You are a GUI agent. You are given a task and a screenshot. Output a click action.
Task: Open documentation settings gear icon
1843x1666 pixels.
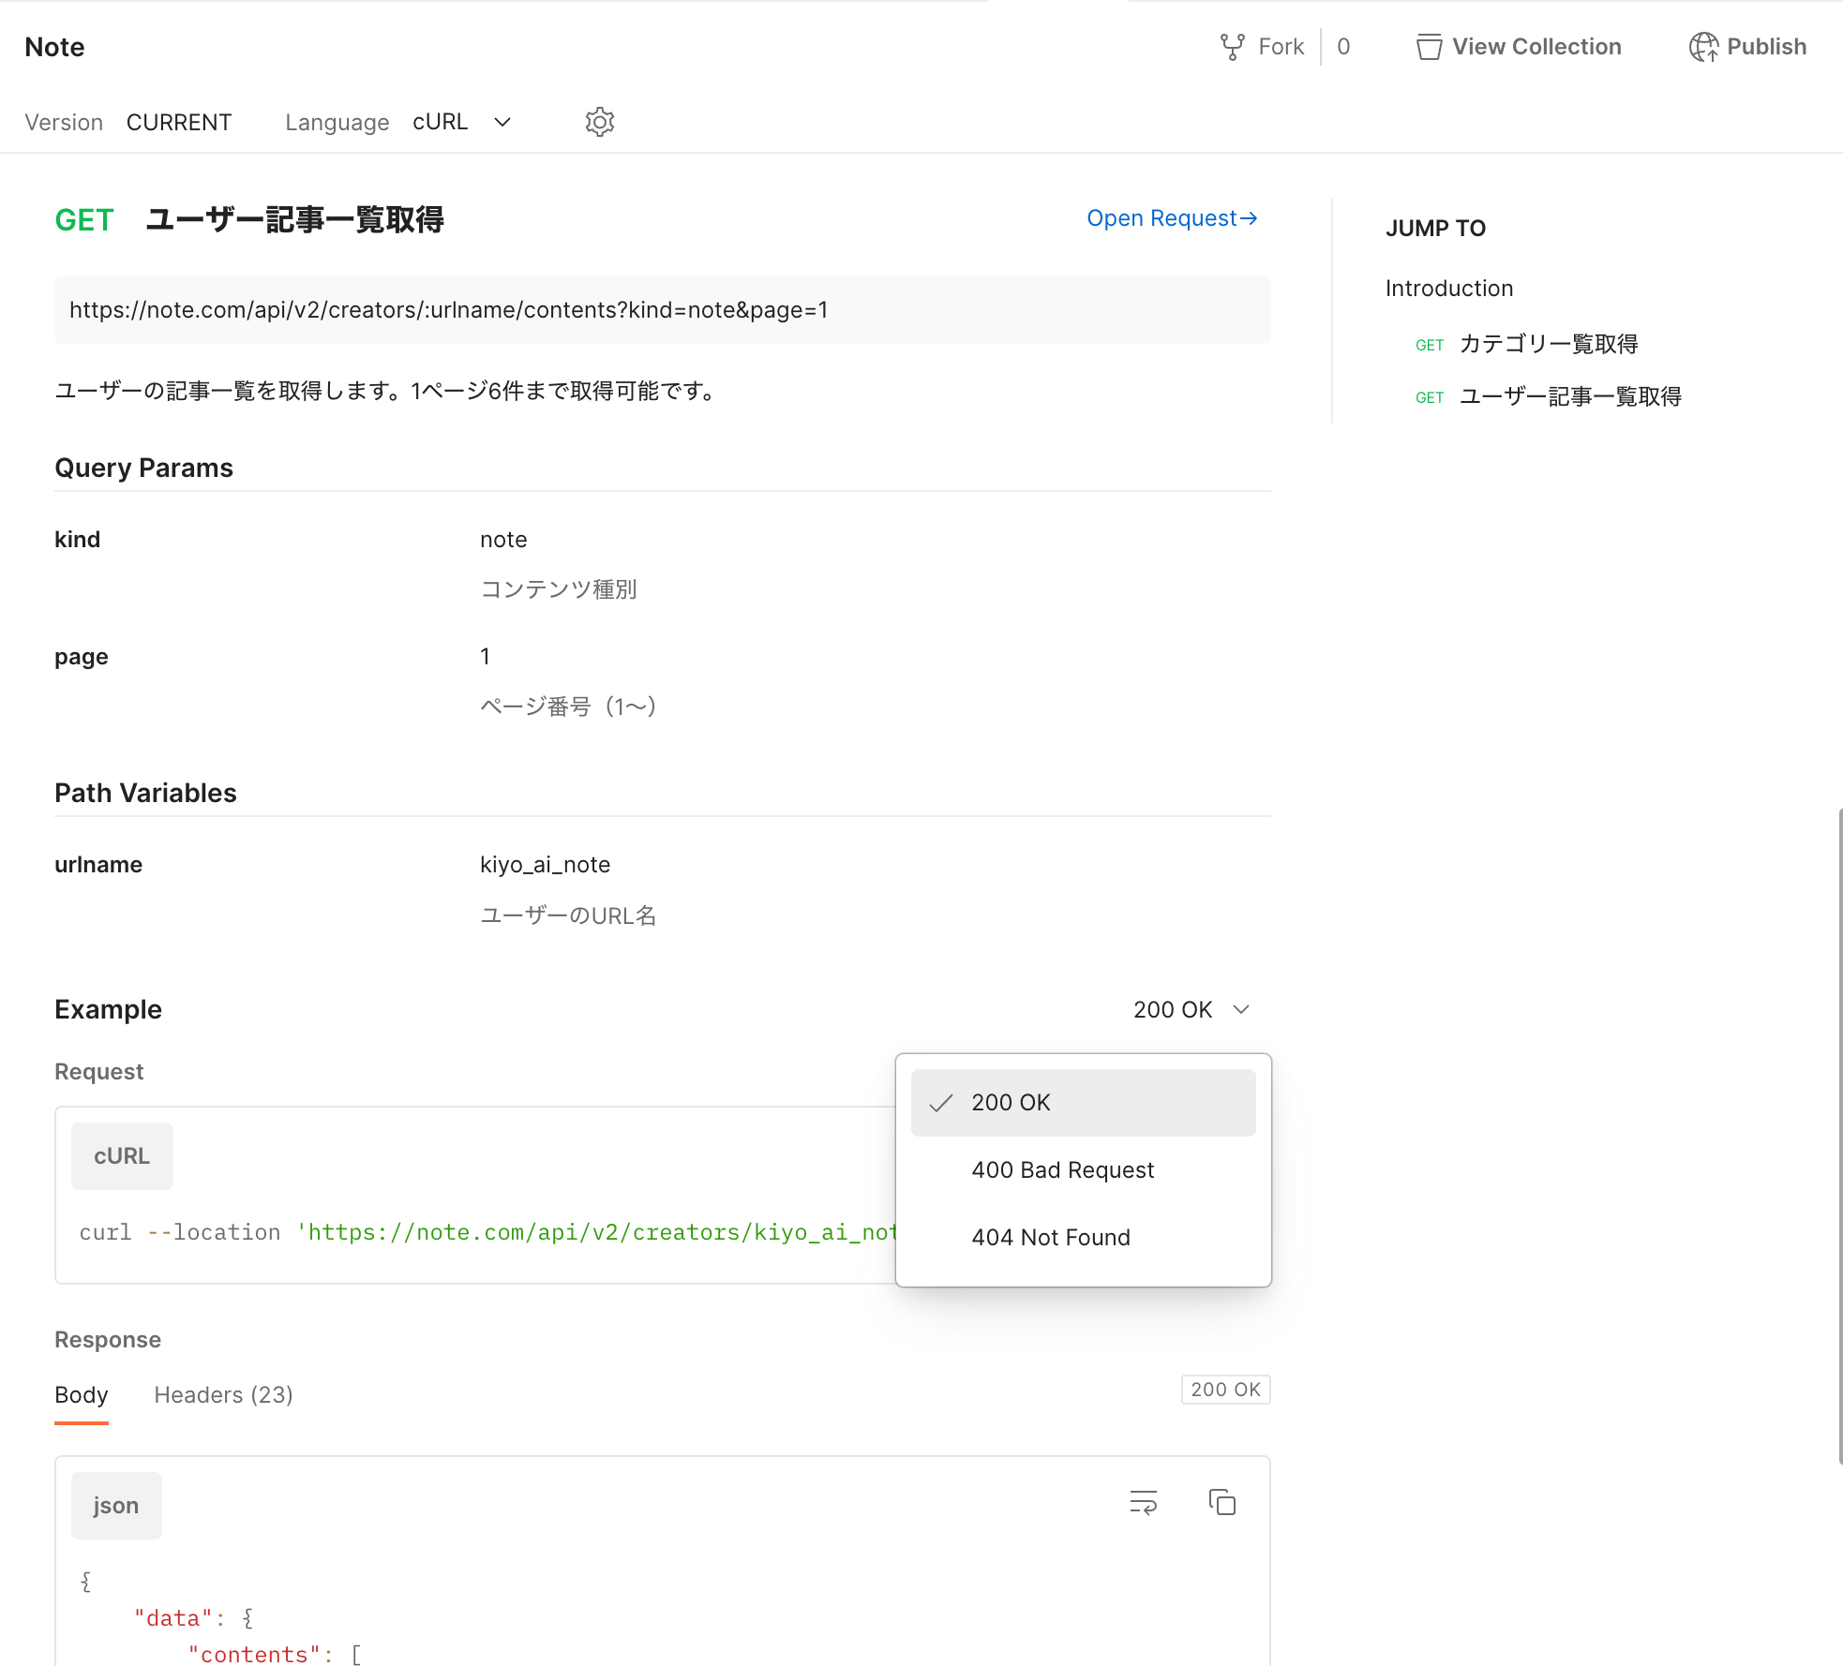[x=600, y=122]
